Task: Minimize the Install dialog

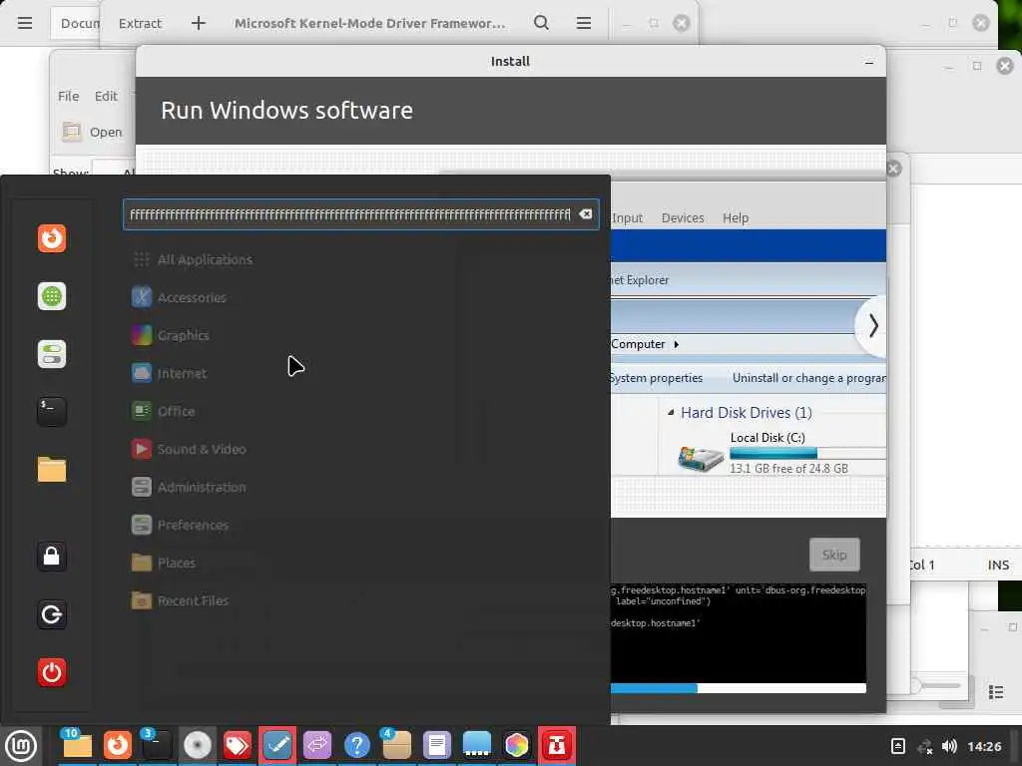Action: coord(869,62)
